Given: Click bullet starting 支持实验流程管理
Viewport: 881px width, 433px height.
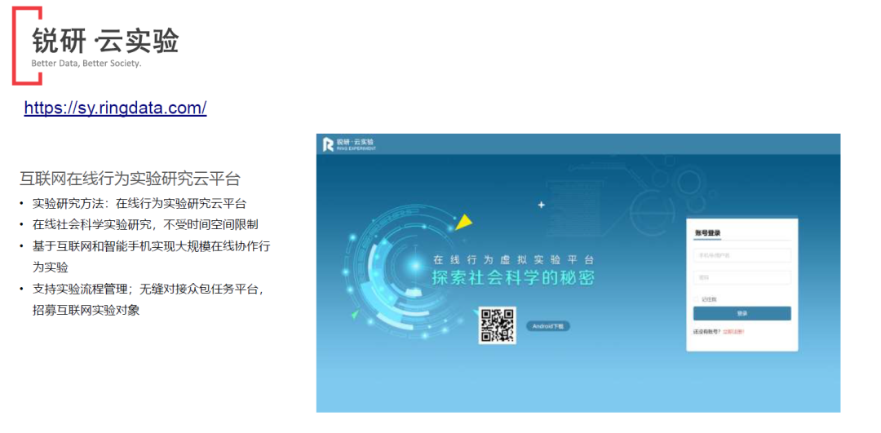Looking at the screenshot, I should click(x=149, y=299).
